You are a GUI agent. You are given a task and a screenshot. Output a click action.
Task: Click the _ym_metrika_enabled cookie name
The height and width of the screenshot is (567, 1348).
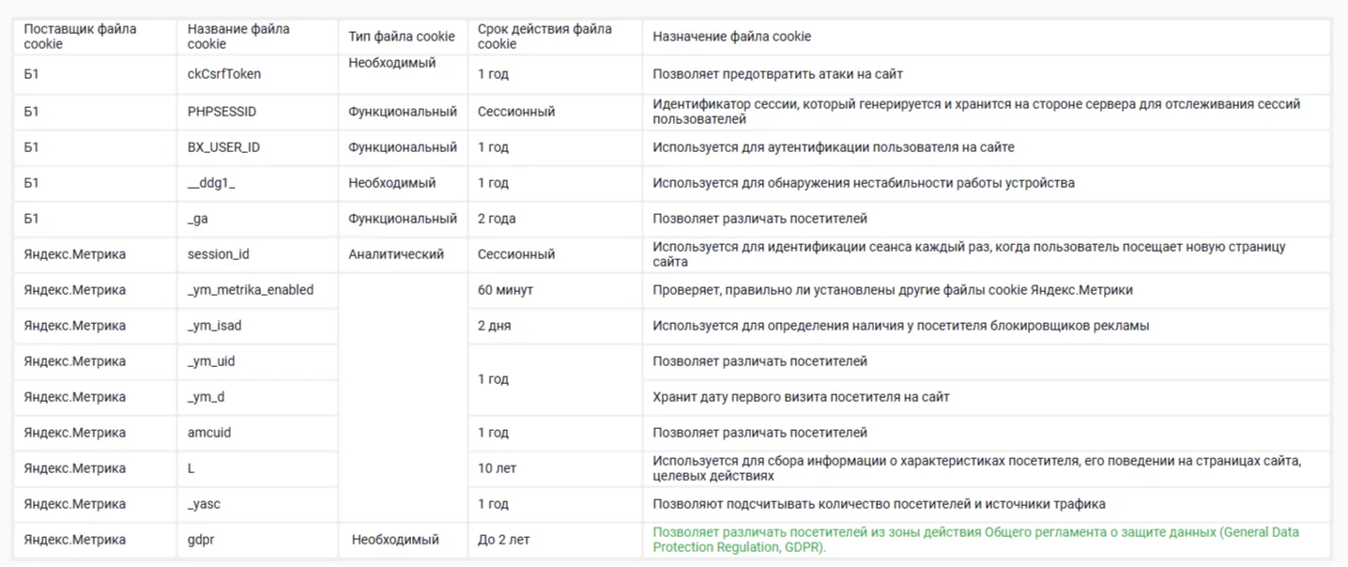pos(251,290)
